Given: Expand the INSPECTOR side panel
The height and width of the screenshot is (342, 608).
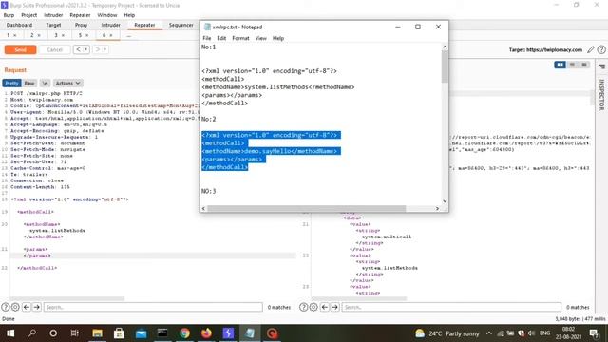Looking at the screenshot, I should coord(601,95).
